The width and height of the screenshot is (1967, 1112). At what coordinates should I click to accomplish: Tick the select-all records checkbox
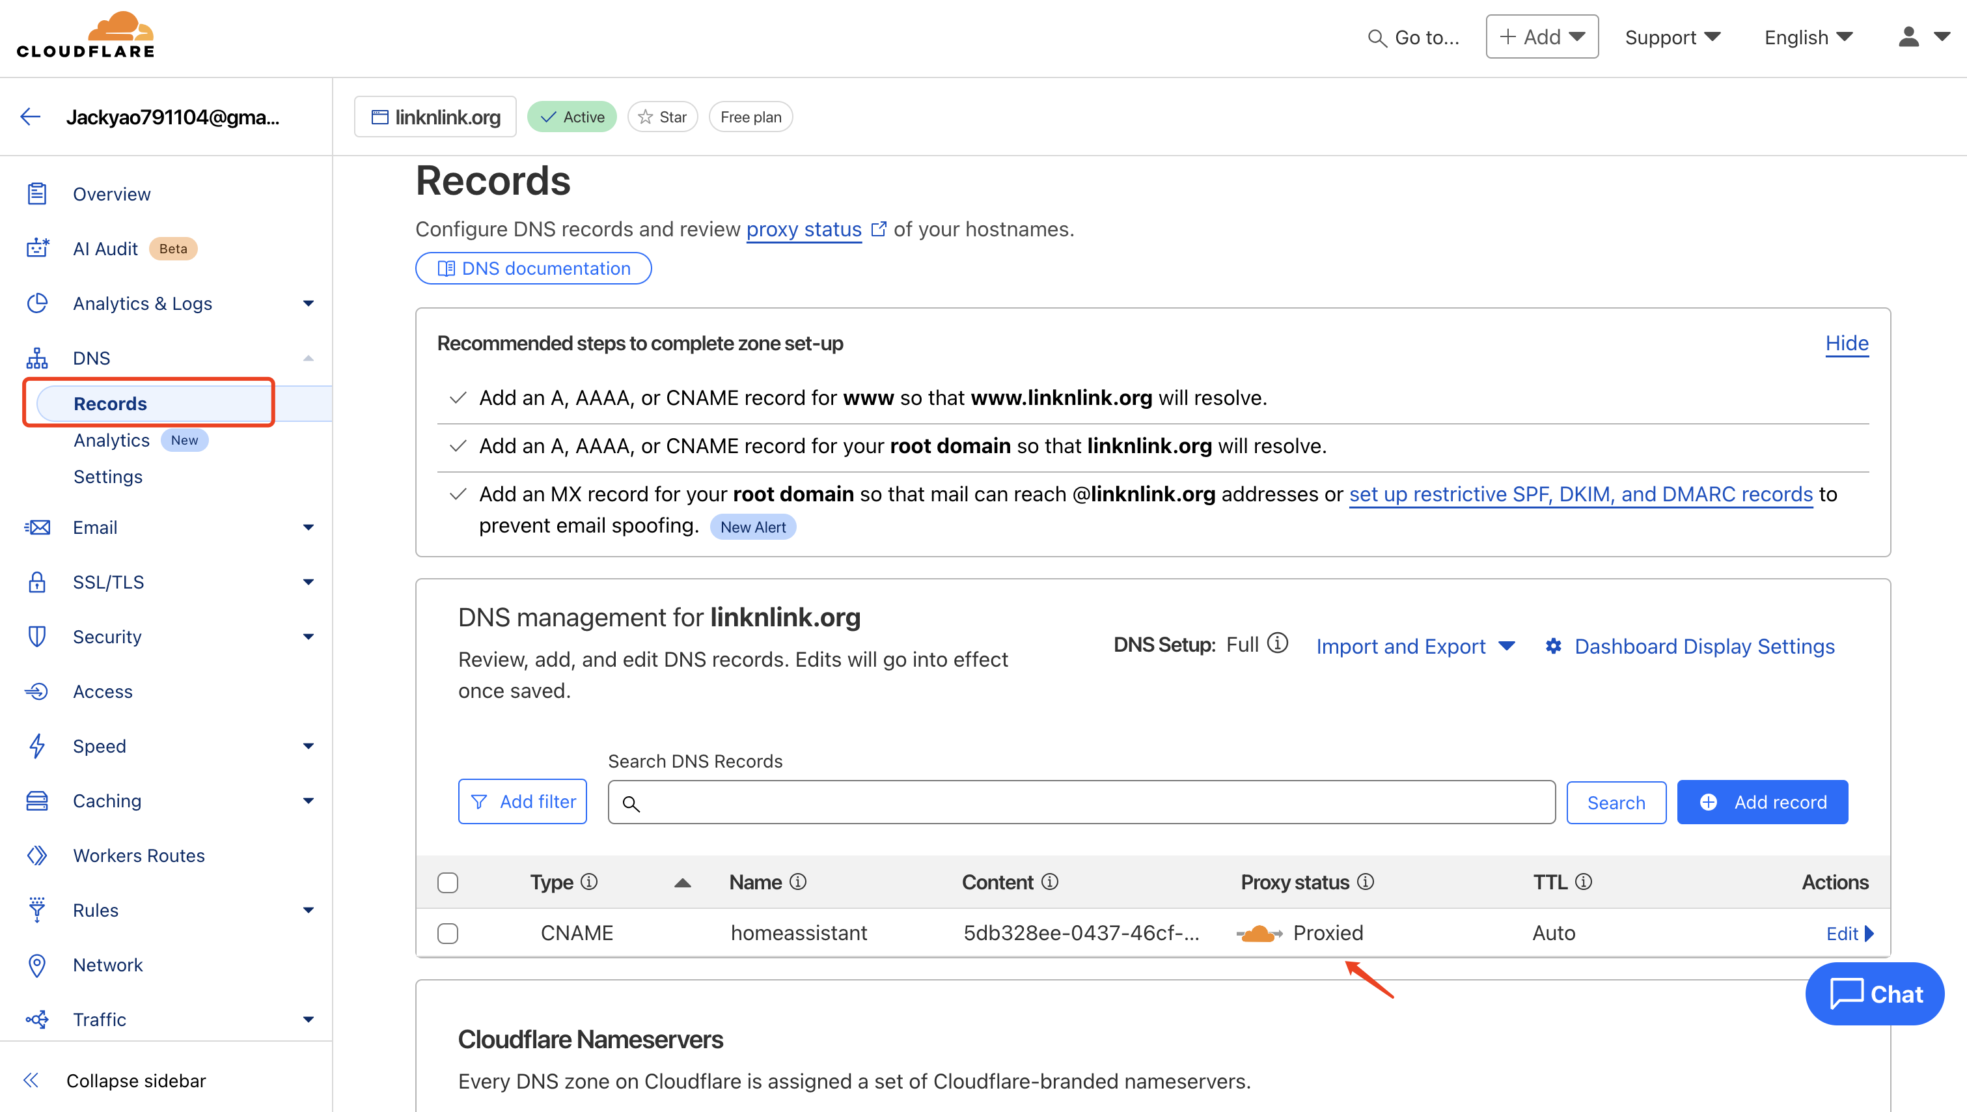click(447, 883)
